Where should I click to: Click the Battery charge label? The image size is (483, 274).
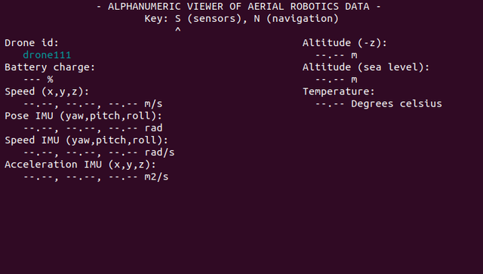click(x=50, y=67)
